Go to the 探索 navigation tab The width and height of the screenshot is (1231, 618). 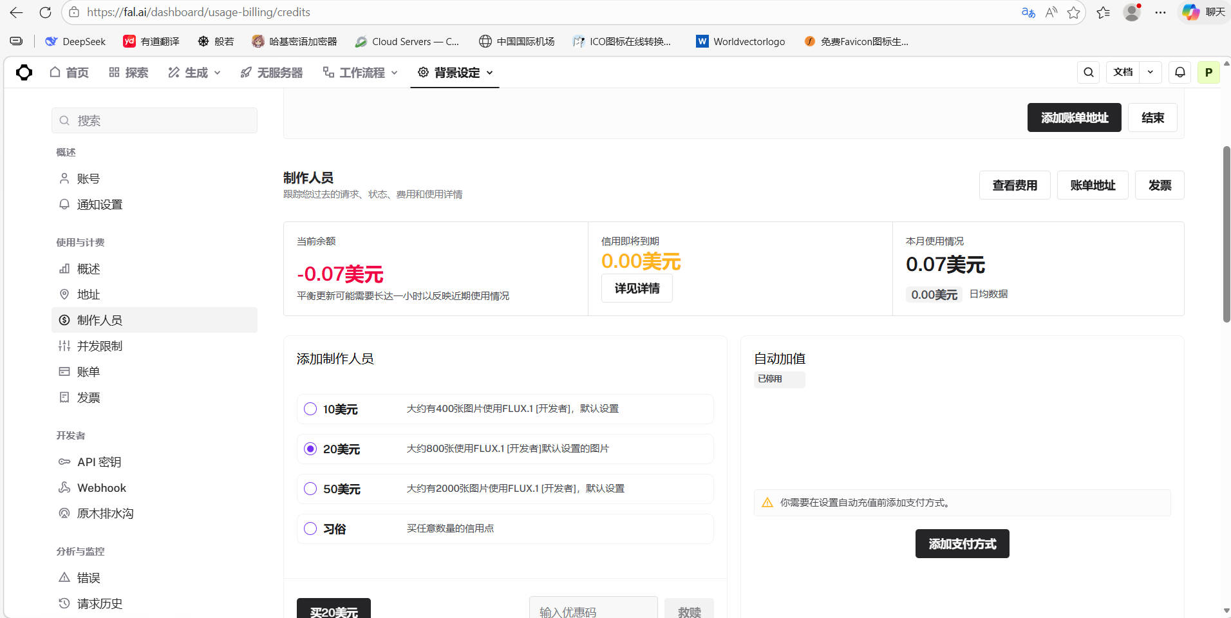click(x=129, y=73)
